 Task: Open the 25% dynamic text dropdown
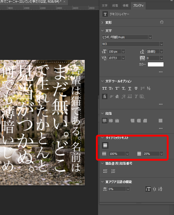coord(161,154)
